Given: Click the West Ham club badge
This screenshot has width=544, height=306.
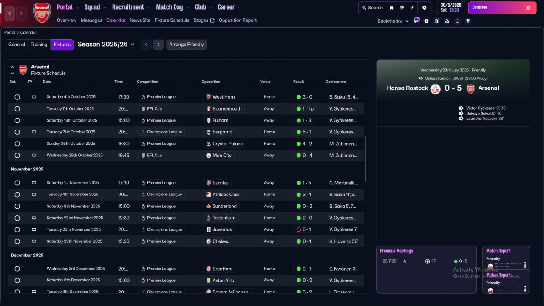Looking at the screenshot, I should point(208,97).
